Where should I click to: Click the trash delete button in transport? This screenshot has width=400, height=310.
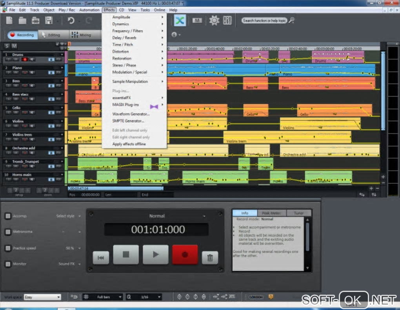point(210,258)
